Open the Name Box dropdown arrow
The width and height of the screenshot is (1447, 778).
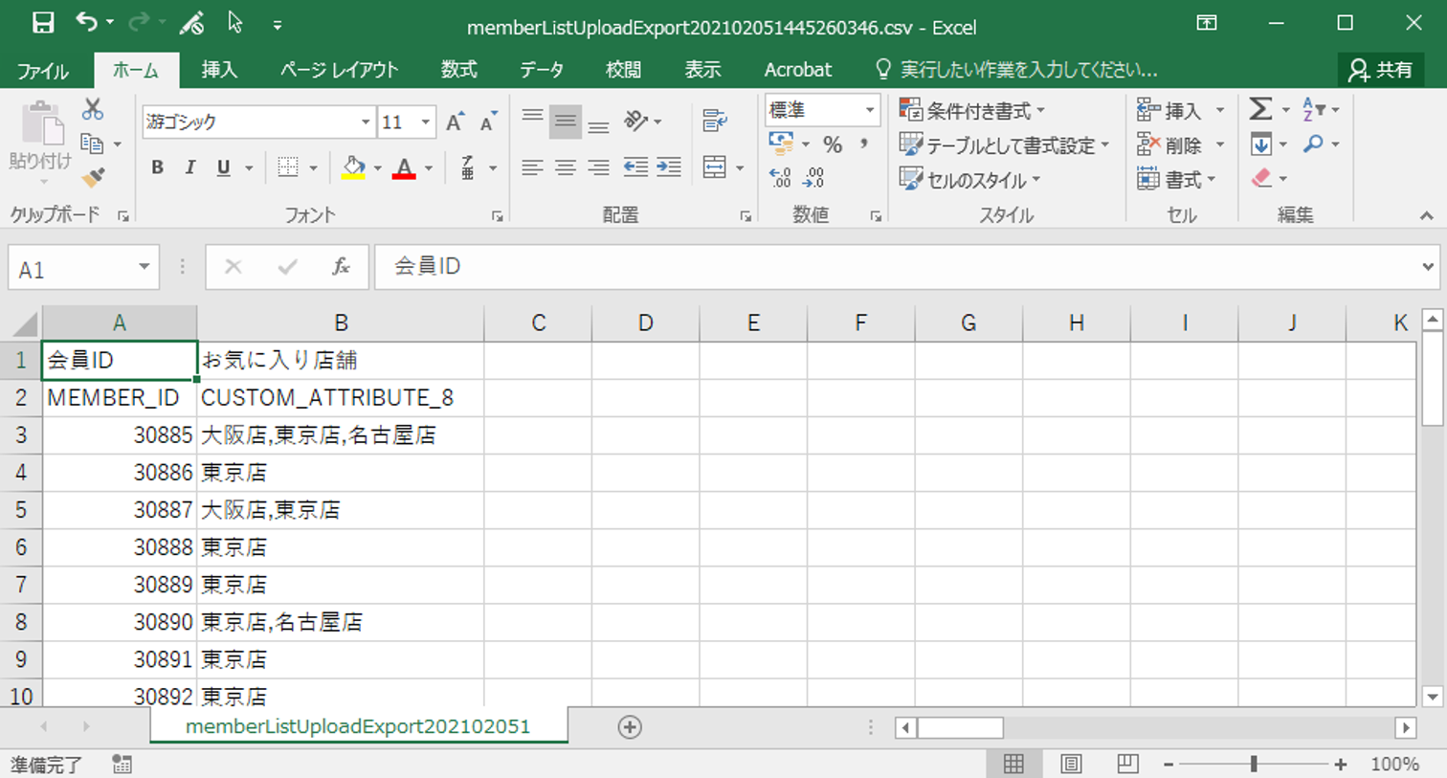(144, 267)
